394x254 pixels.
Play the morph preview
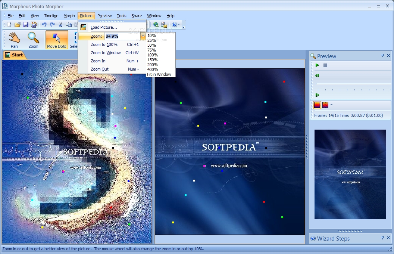[318, 65]
